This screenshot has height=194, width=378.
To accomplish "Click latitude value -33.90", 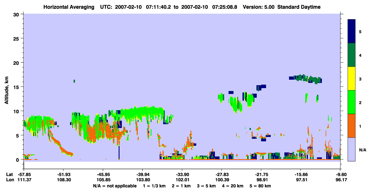I will coord(182,175).
